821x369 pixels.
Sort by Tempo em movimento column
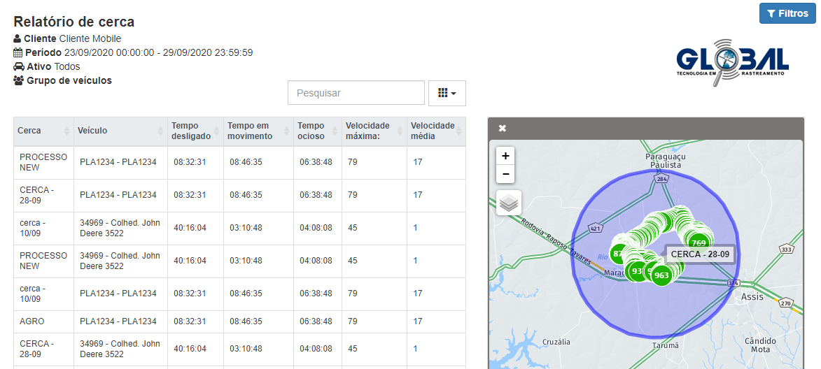coord(256,131)
